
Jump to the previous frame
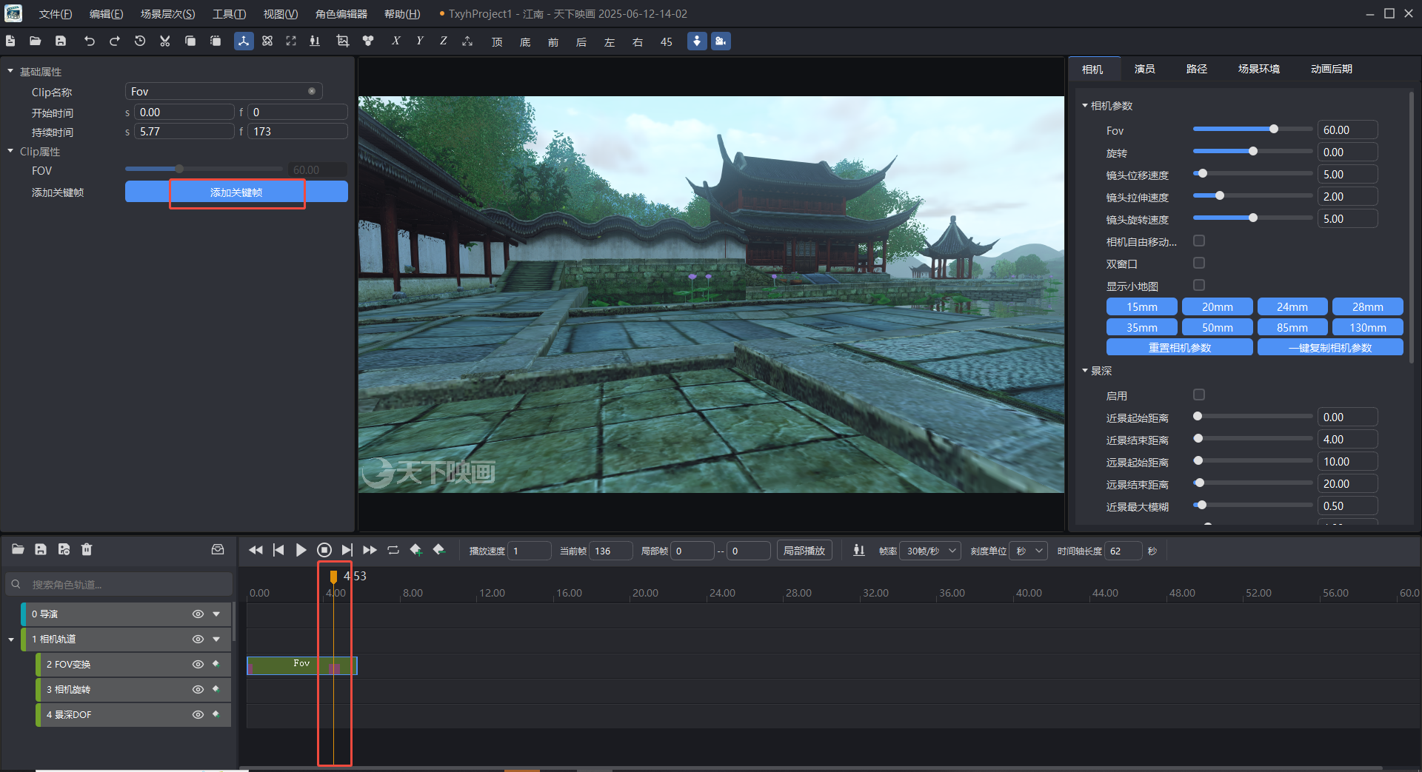278,550
